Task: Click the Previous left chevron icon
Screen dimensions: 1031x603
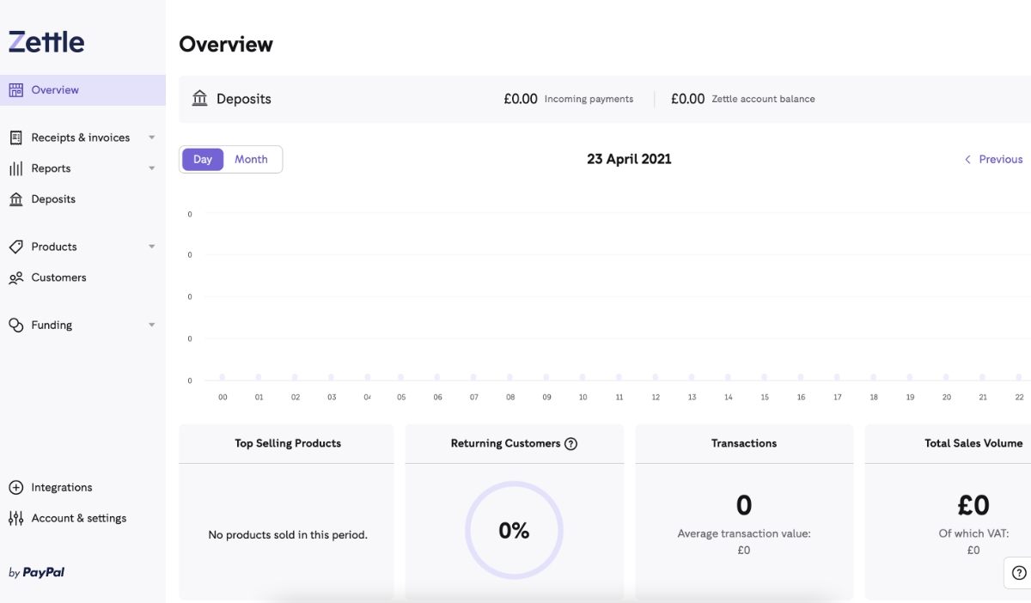Action: [967, 159]
